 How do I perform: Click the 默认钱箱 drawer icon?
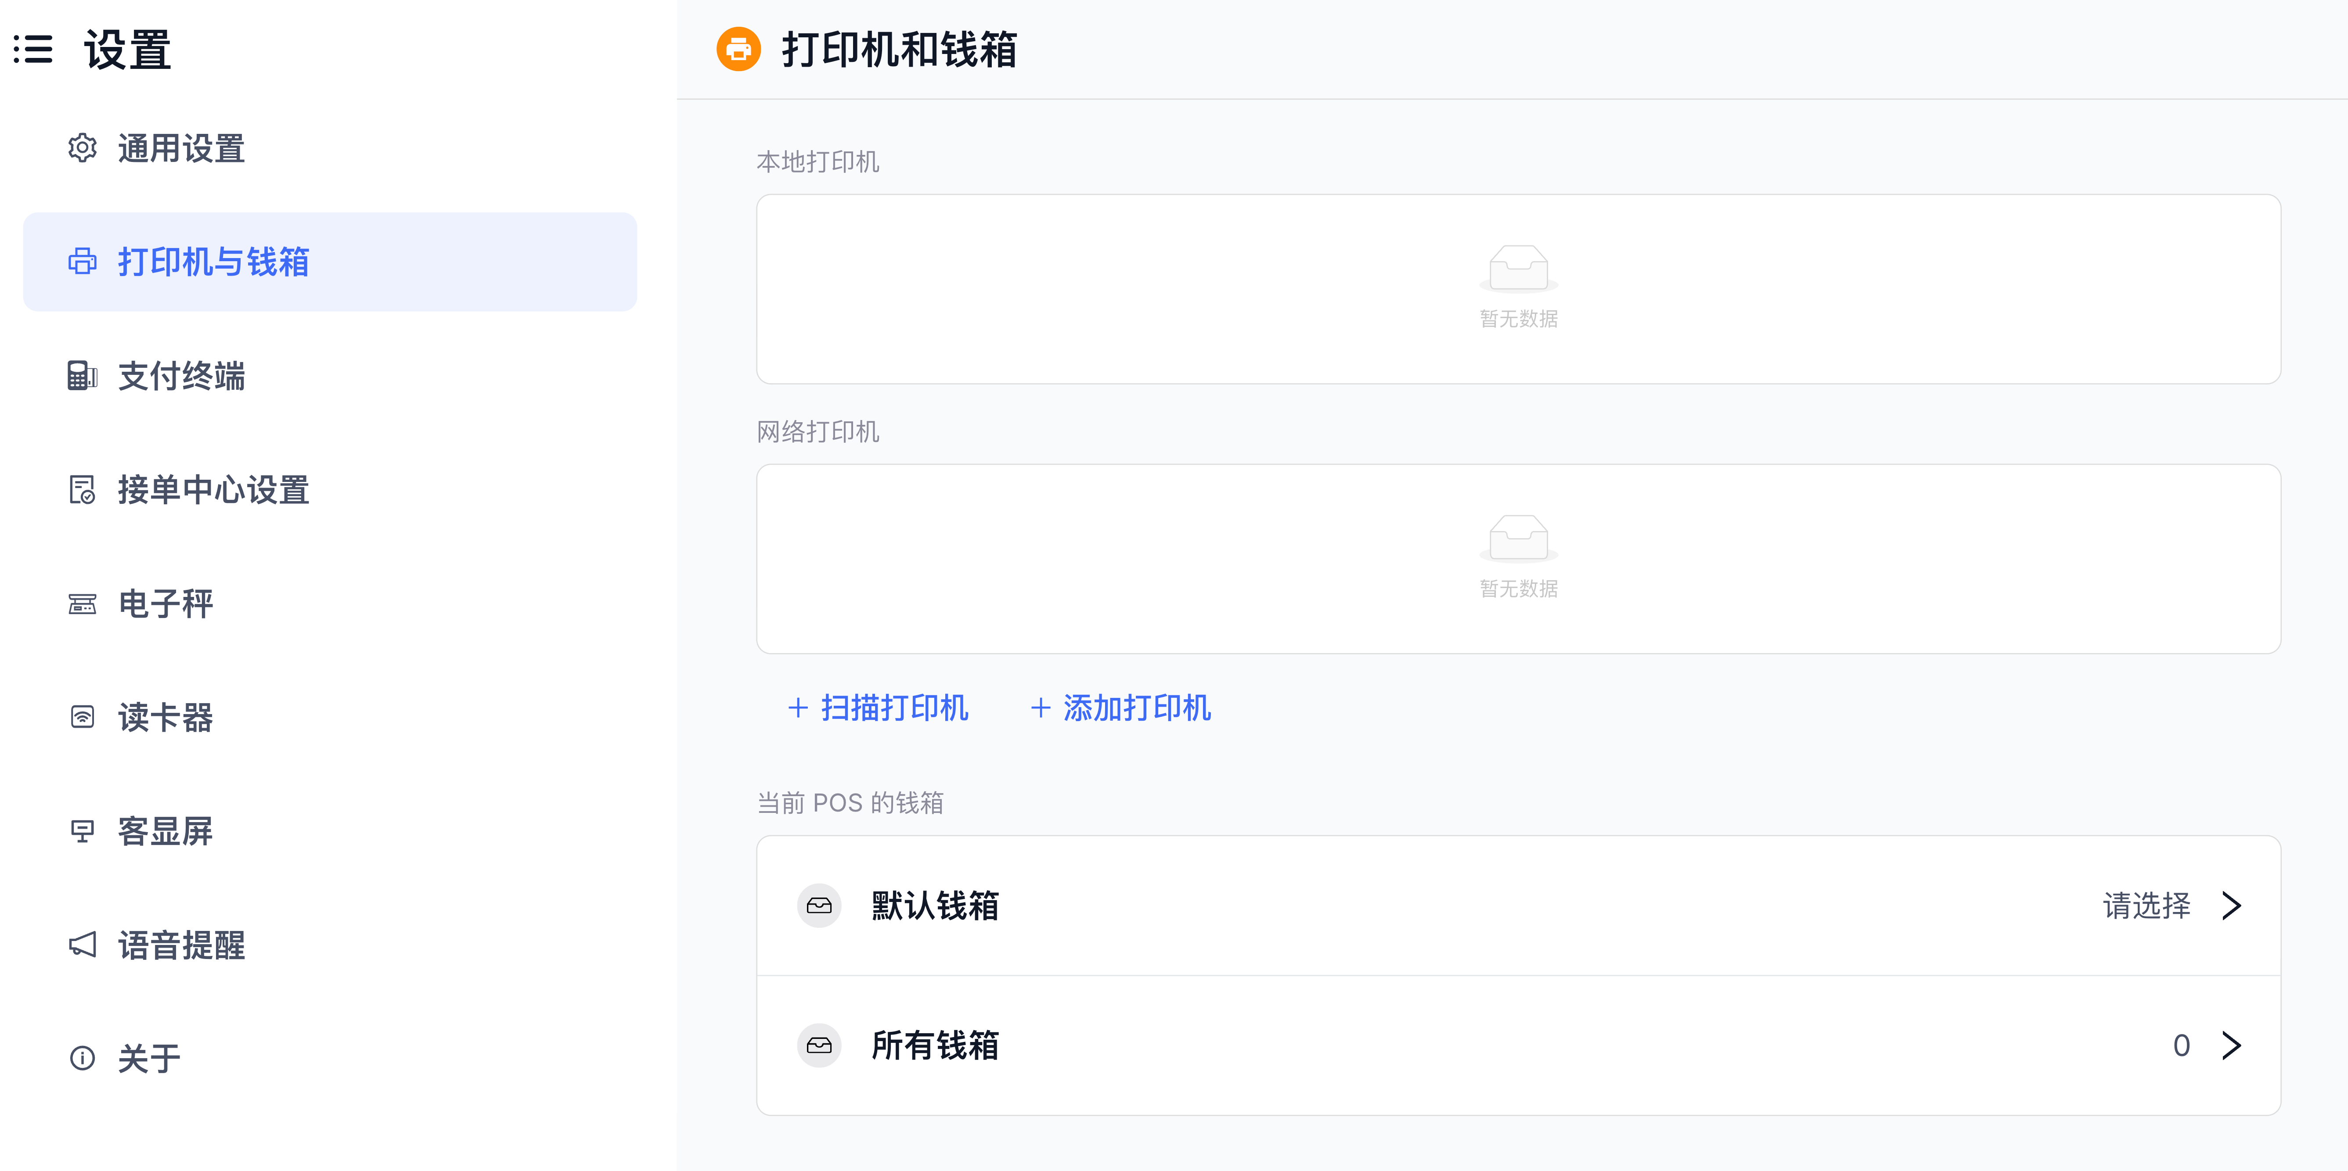(x=818, y=906)
